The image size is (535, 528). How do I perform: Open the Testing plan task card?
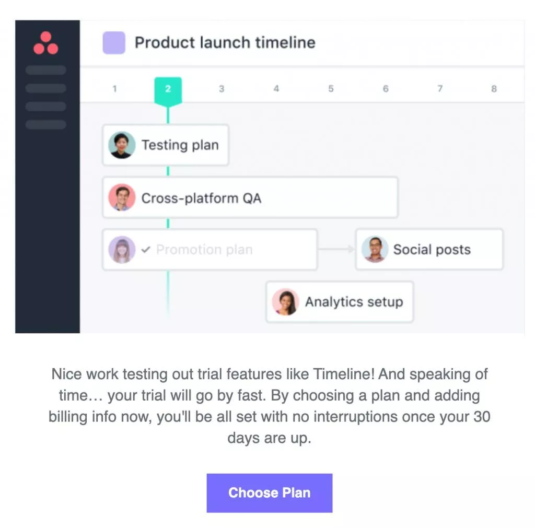[x=180, y=145]
